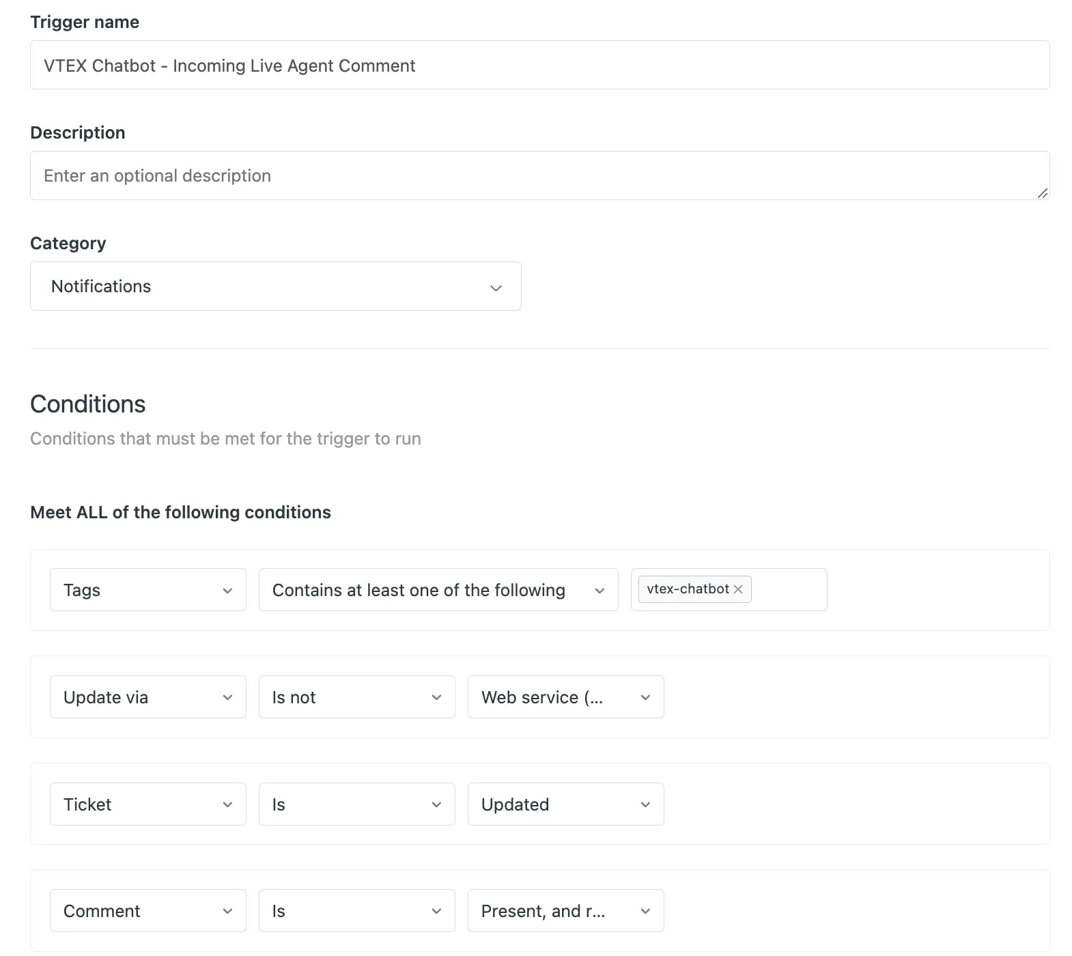The width and height of the screenshot is (1072, 956).
Task: Click the 'Trigger name' field label
Action: (85, 23)
